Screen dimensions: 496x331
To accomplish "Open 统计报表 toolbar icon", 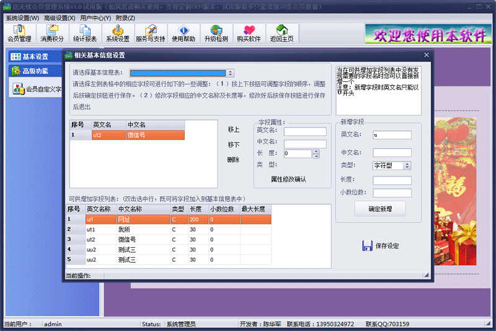I will (85, 34).
